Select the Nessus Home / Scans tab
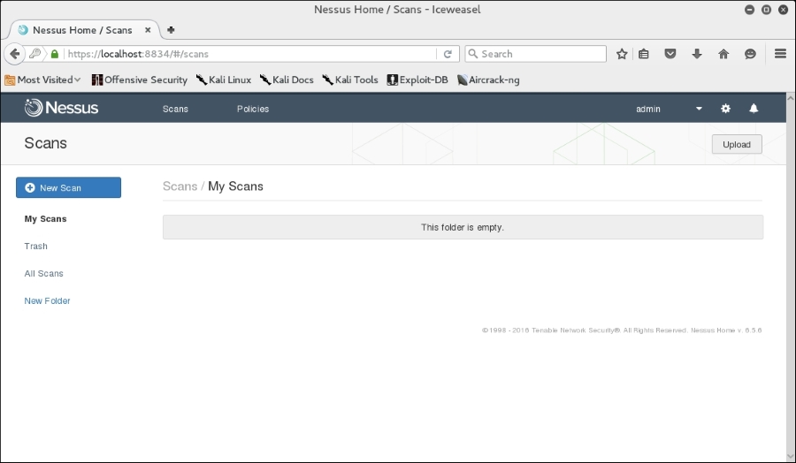 coord(81,30)
